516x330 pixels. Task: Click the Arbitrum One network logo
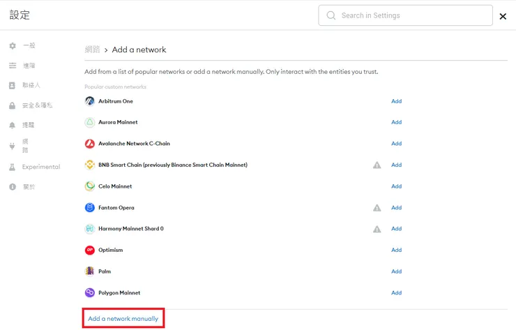tap(89, 101)
